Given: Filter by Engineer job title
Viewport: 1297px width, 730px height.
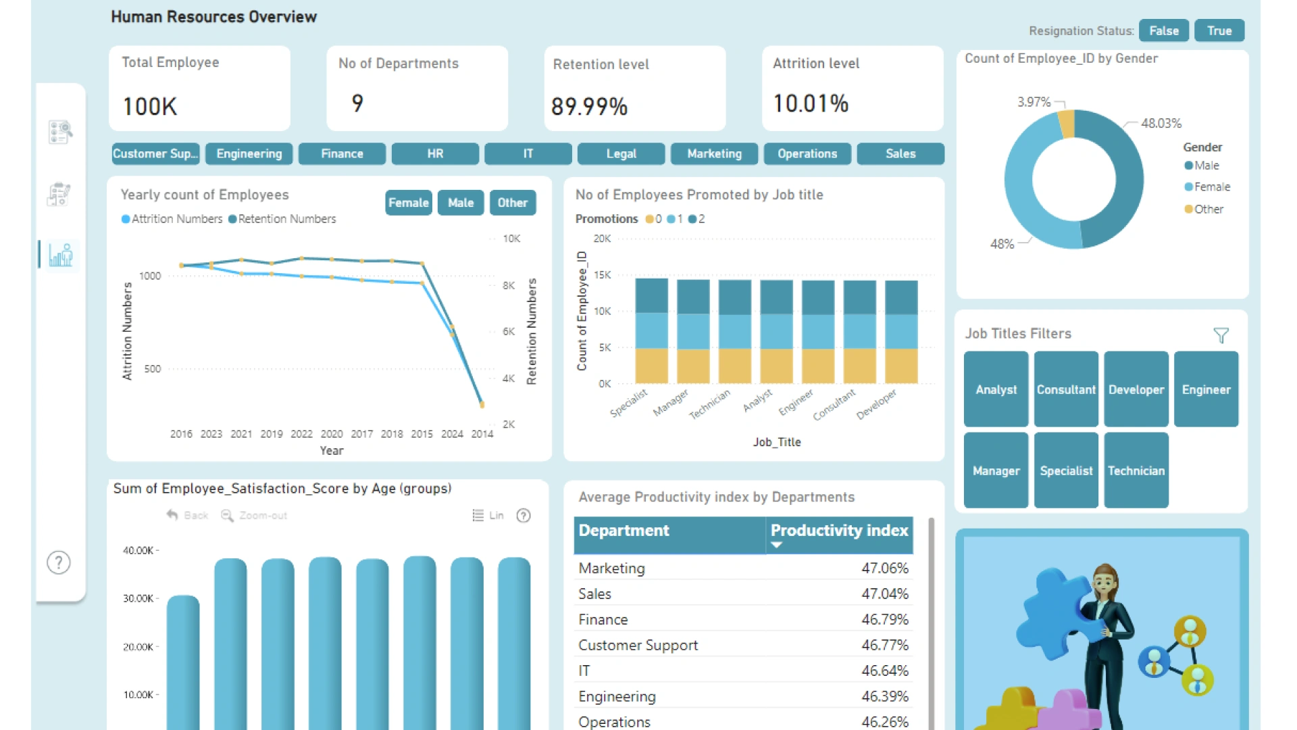Looking at the screenshot, I should [x=1206, y=389].
